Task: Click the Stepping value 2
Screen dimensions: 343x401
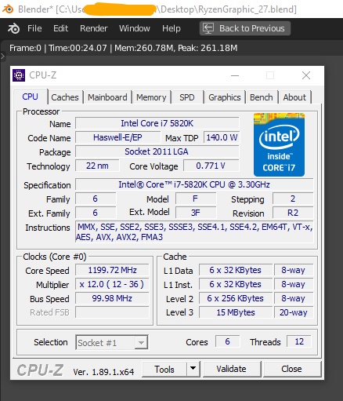Action: [x=293, y=199]
